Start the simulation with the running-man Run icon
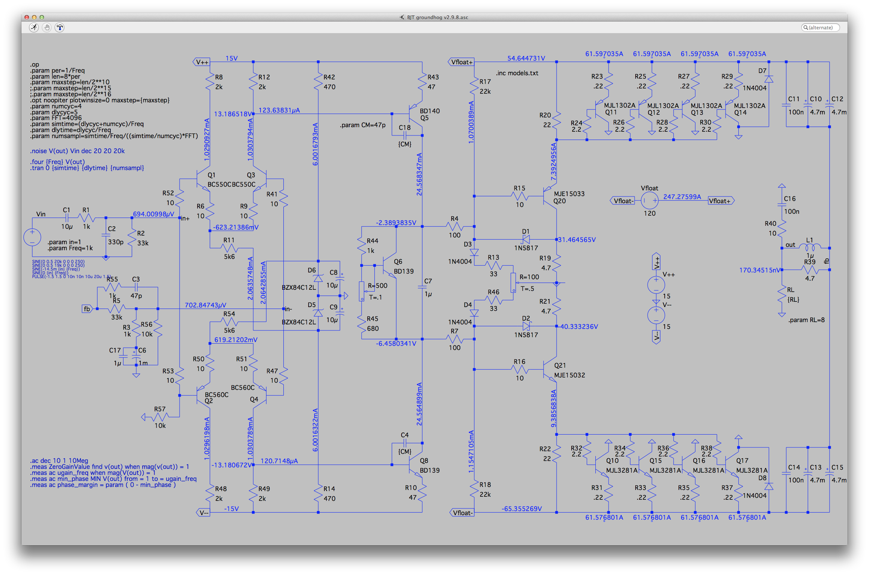The width and height of the screenshot is (869, 575). pos(34,27)
